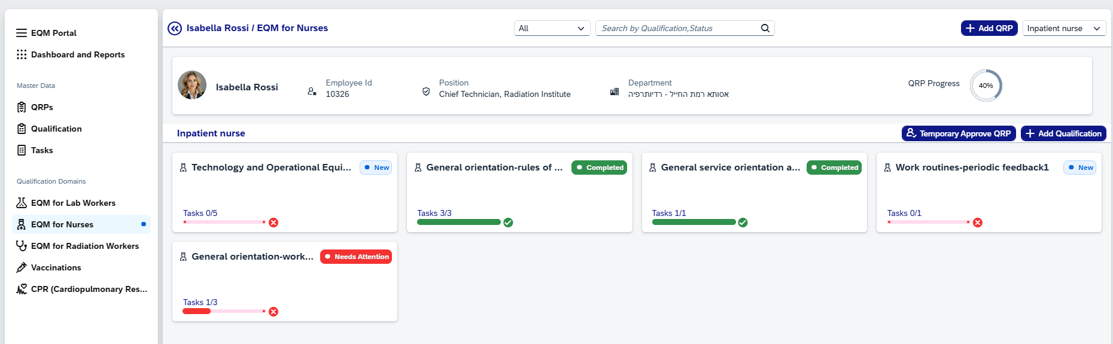This screenshot has width=1113, height=344.
Task: Focus the Search by Qualification, Status field
Action: 677,28
